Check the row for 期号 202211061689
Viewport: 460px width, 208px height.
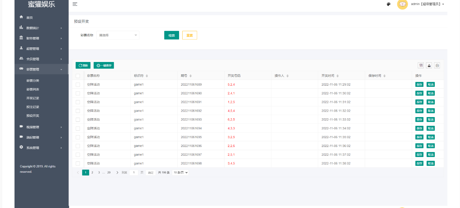(78, 85)
